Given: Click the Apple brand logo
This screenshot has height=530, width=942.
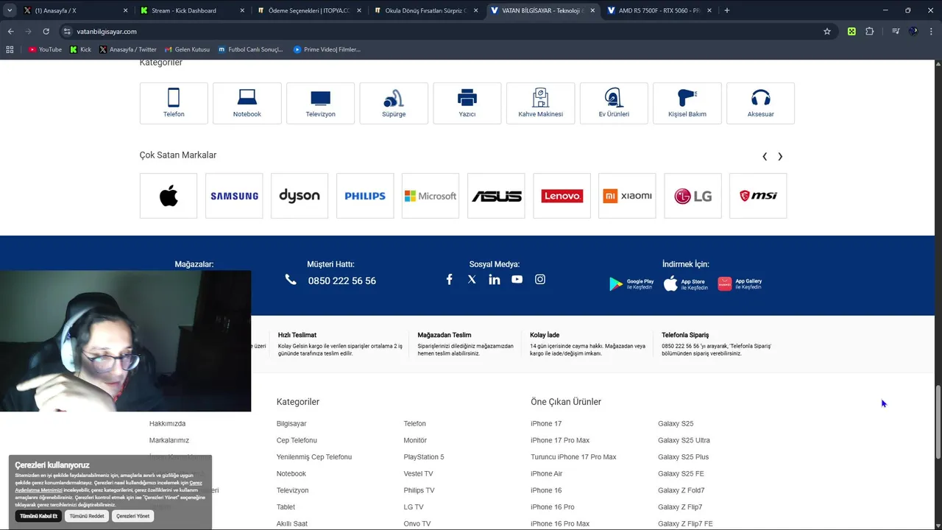Looking at the screenshot, I should tap(169, 196).
